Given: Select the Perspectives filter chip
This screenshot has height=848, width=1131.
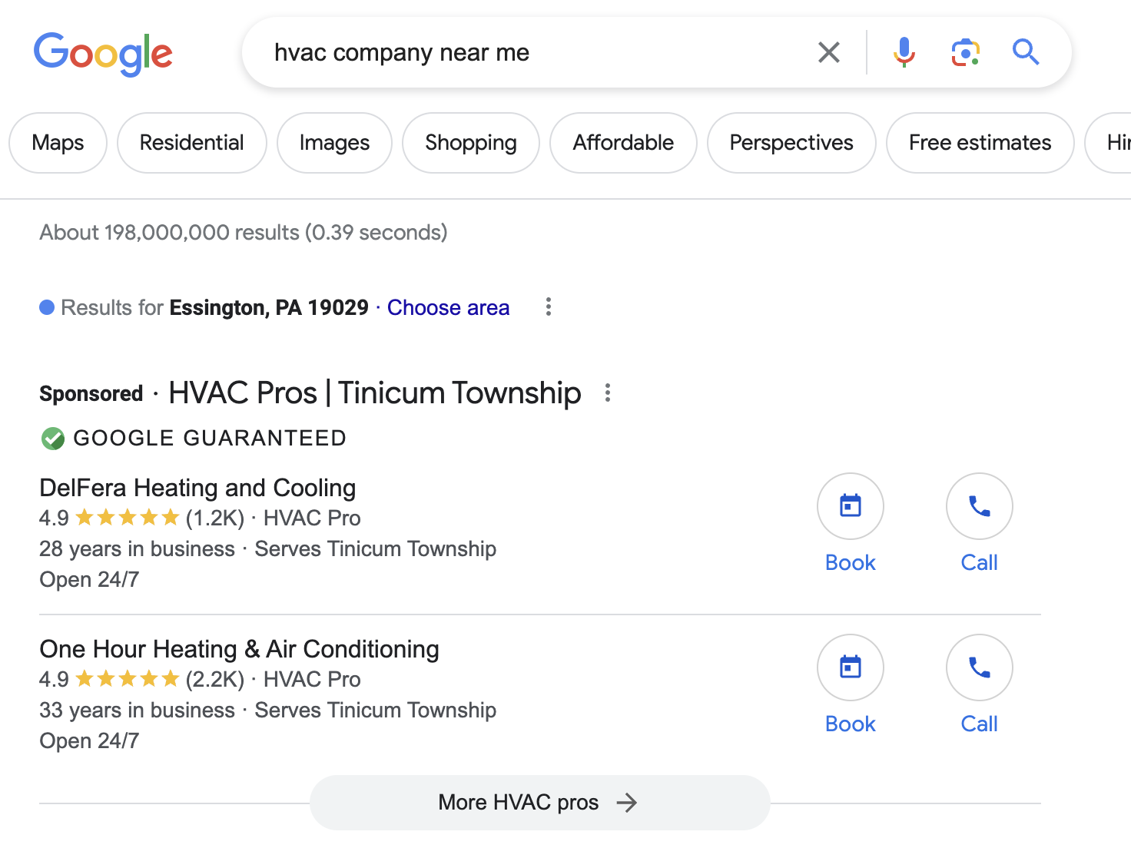Looking at the screenshot, I should [x=791, y=143].
